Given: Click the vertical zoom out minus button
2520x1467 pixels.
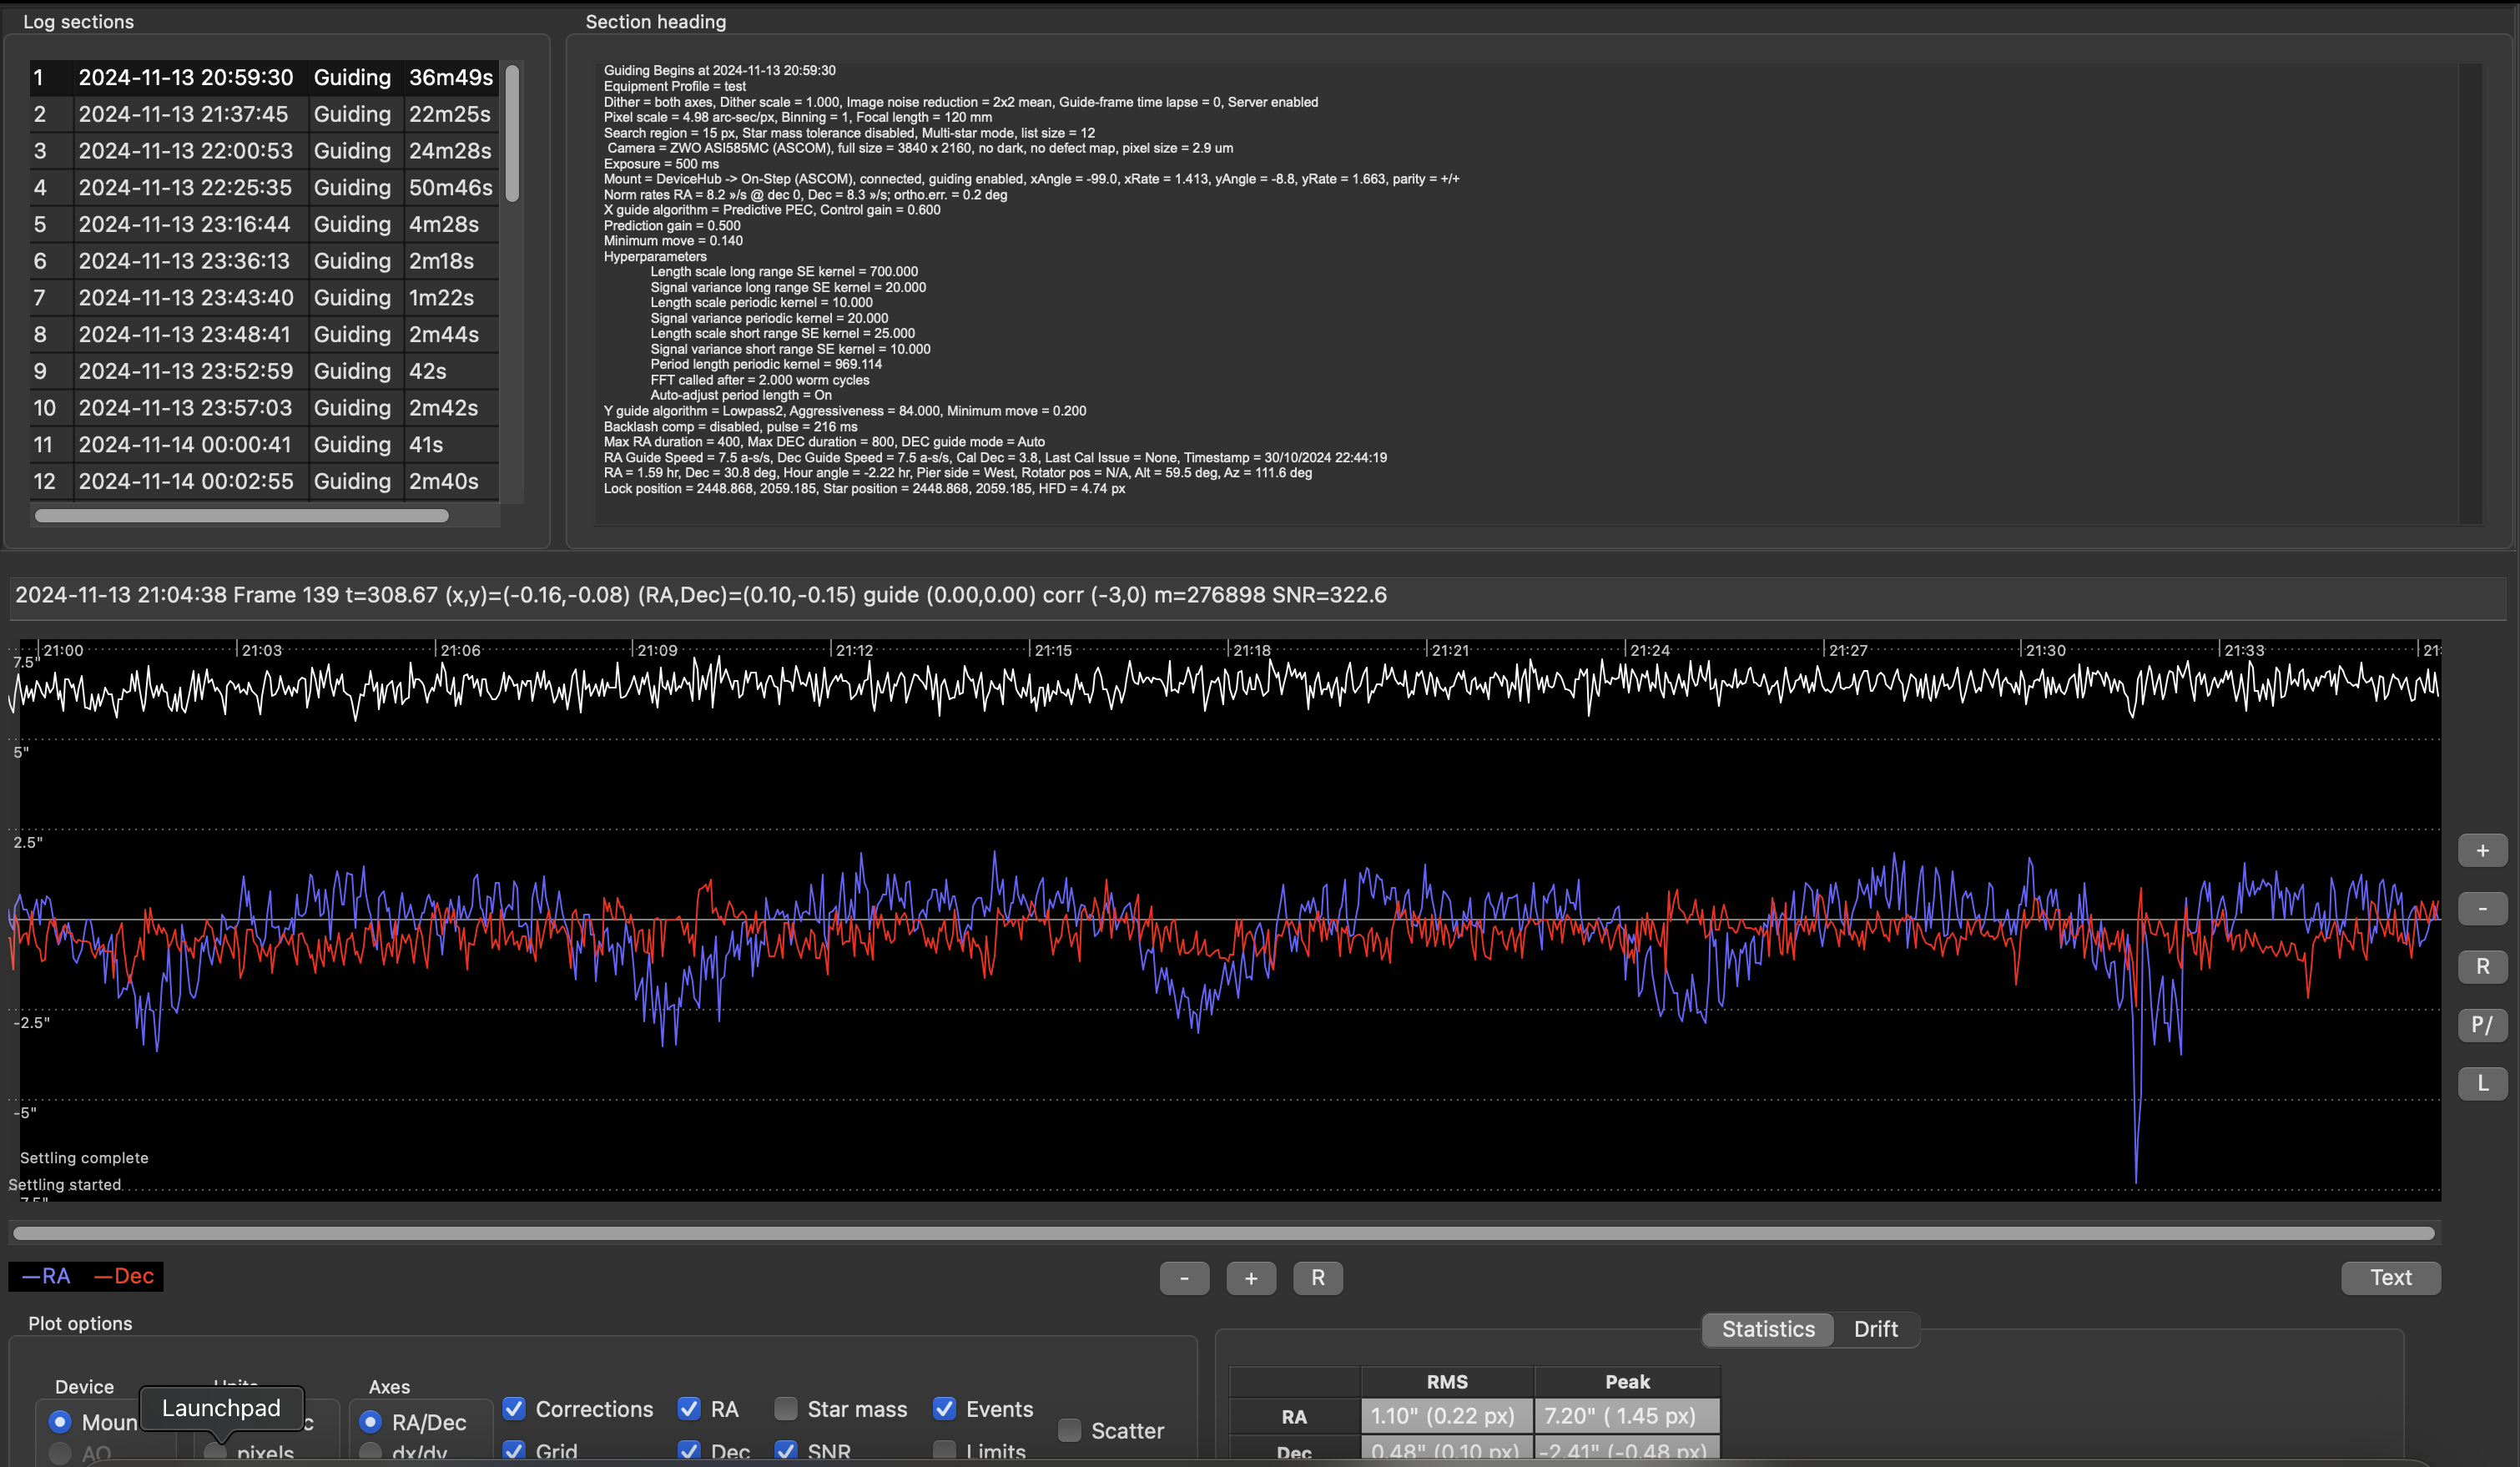Looking at the screenshot, I should point(2482,909).
